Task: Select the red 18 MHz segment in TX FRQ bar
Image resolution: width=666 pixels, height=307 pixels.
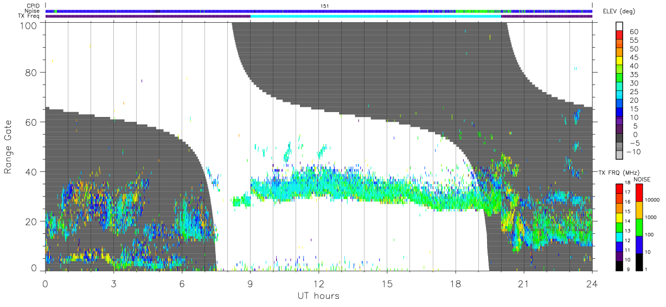Action: (x=619, y=188)
